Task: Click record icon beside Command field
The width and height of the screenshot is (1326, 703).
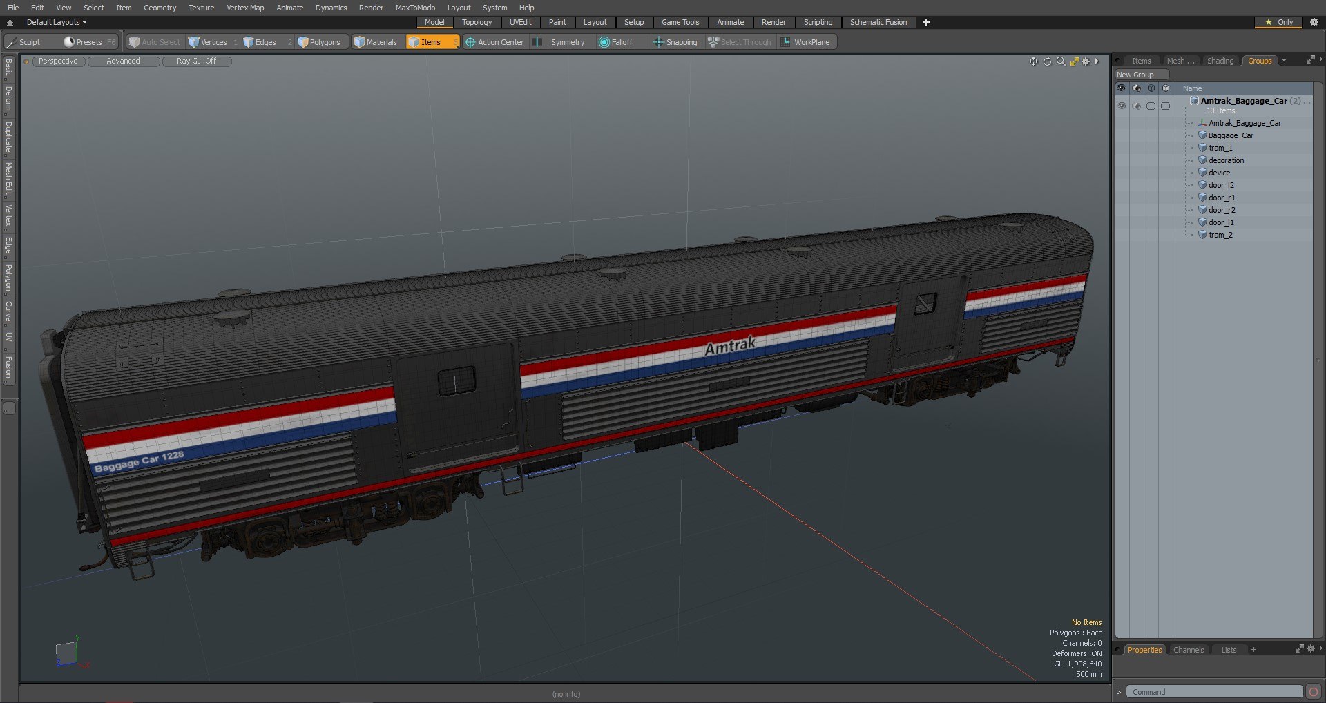Action: [x=1314, y=691]
